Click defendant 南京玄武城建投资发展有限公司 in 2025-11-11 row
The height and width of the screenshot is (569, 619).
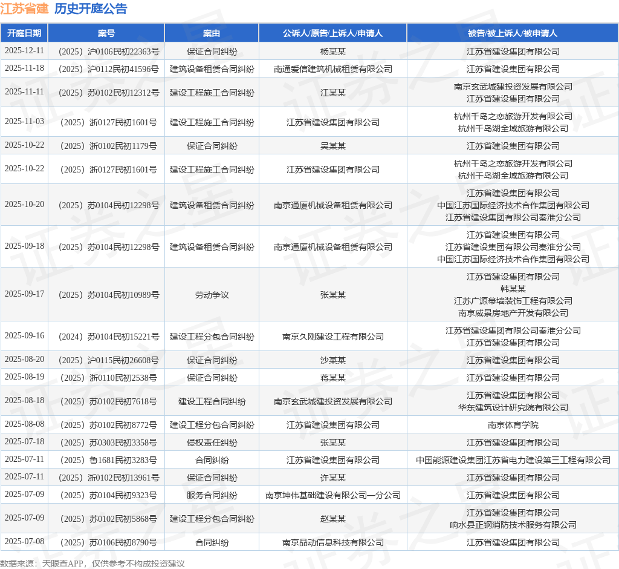pyautogui.click(x=513, y=87)
